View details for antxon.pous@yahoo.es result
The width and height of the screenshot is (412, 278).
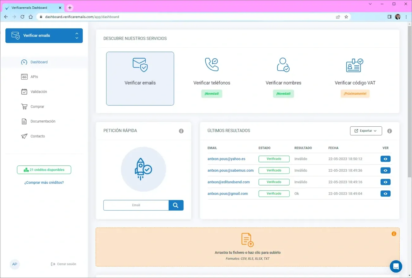coord(385,159)
